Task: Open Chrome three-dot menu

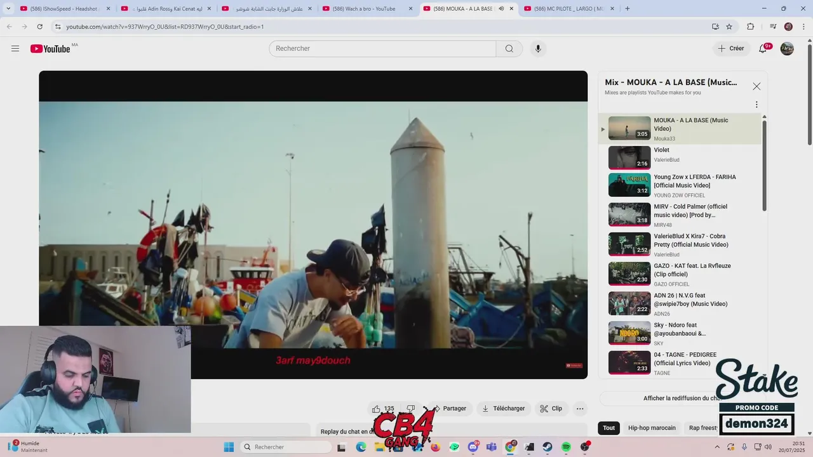Action: tap(803, 27)
